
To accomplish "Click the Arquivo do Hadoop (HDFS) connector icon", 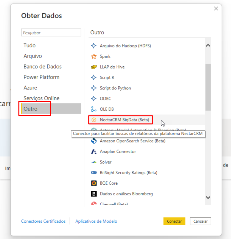I will [x=94, y=46].
